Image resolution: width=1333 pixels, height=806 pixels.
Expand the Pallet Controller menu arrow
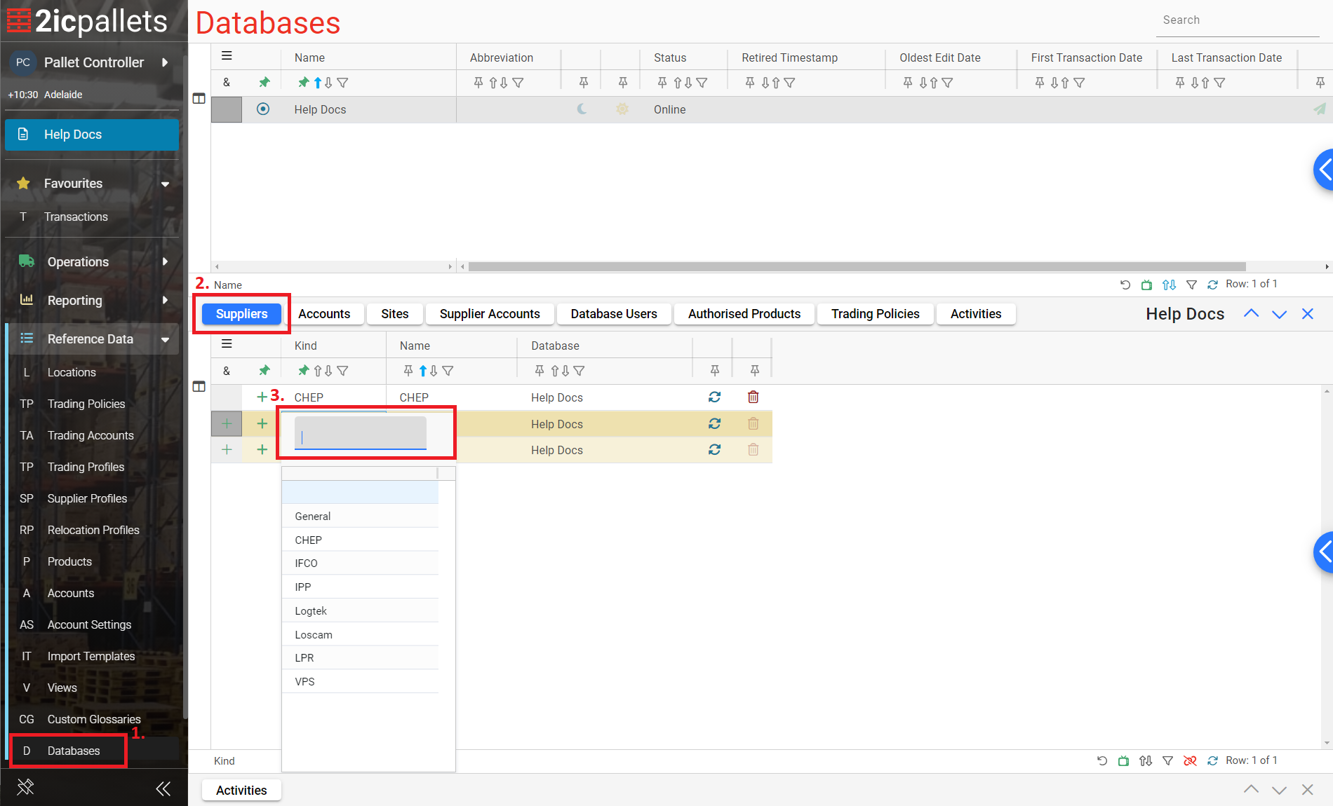(165, 62)
